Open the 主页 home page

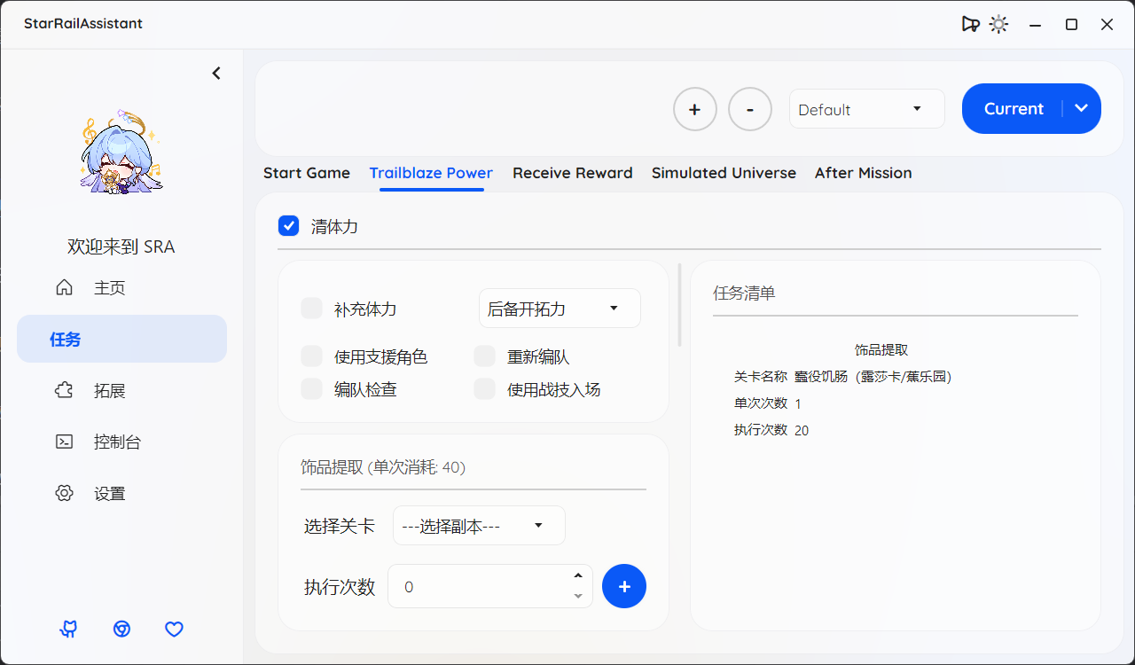(x=108, y=286)
